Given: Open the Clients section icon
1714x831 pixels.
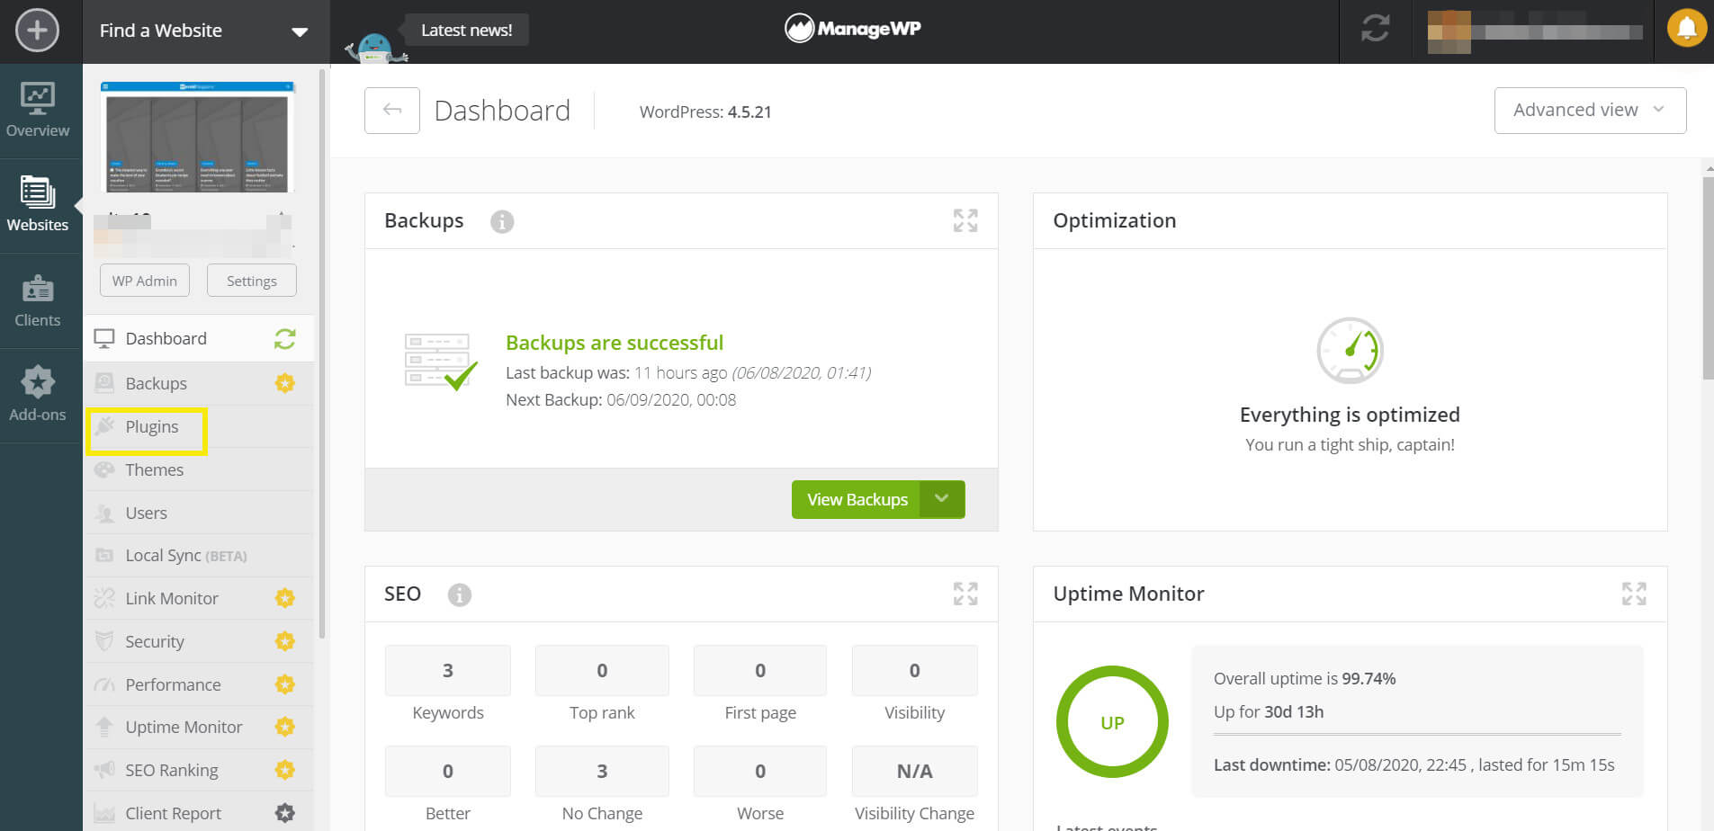Looking at the screenshot, I should (38, 301).
